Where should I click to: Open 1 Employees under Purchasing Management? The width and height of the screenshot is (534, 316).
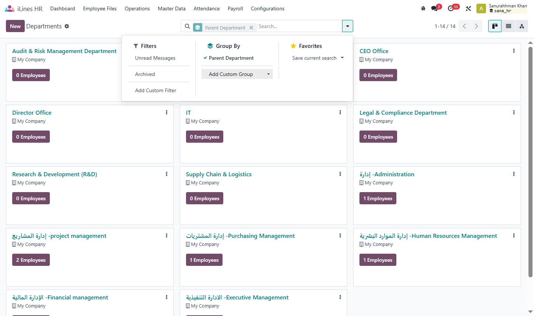click(x=204, y=260)
